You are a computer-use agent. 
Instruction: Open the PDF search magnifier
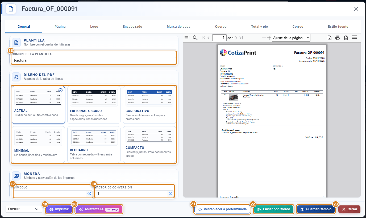click(x=195, y=38)
